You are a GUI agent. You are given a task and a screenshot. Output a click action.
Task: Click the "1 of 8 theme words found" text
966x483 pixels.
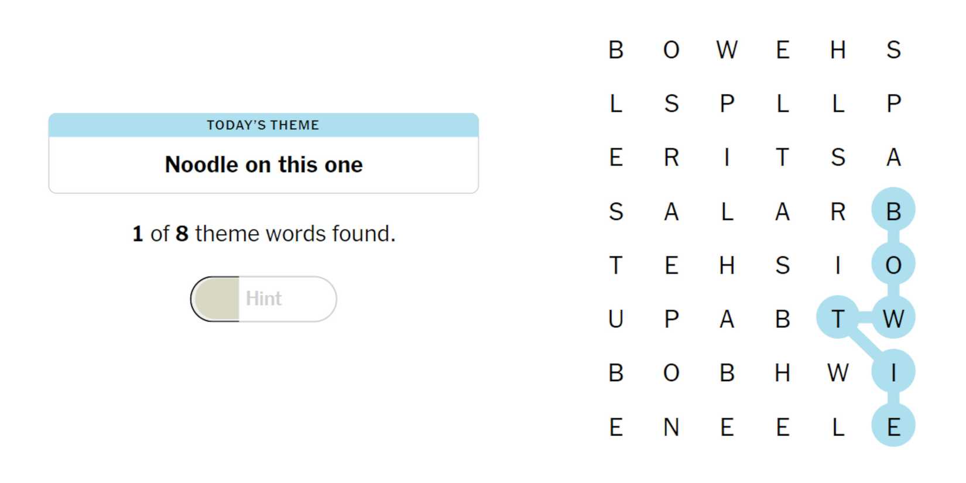263,234
